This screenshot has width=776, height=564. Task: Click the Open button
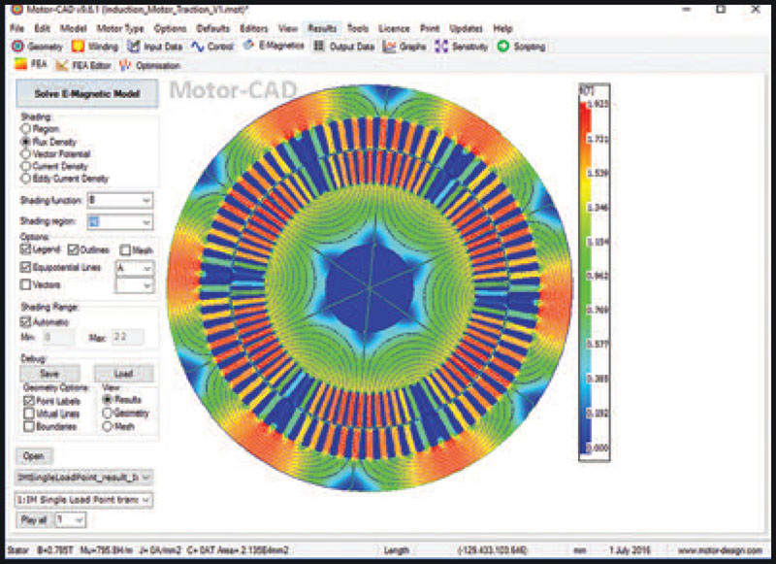tap(34, 456)
